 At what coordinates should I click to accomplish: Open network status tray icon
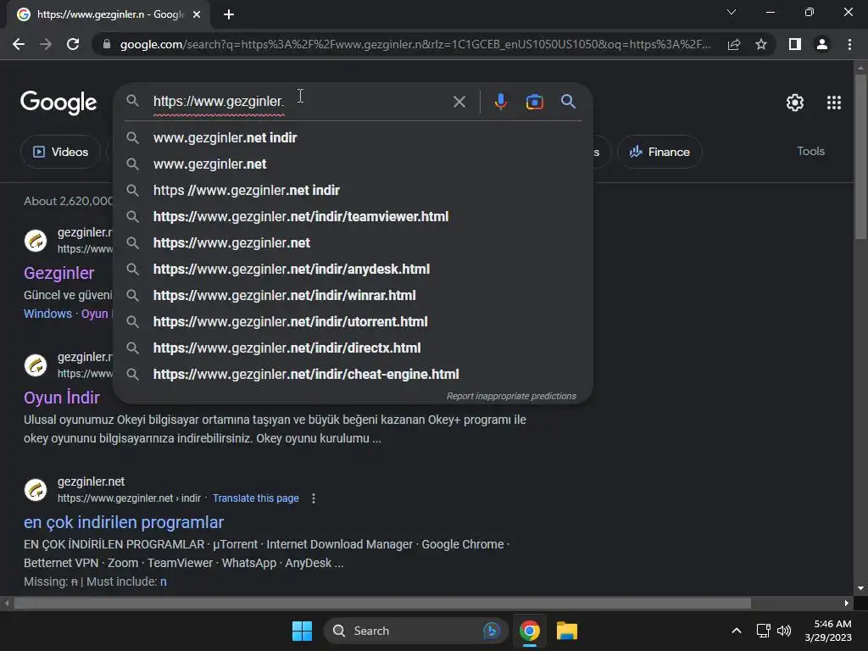(x=764, y=631)
